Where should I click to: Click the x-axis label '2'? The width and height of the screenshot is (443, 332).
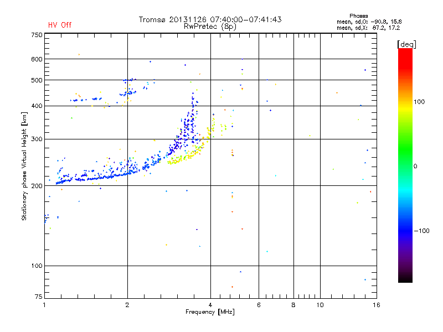[x=127, y=305]
